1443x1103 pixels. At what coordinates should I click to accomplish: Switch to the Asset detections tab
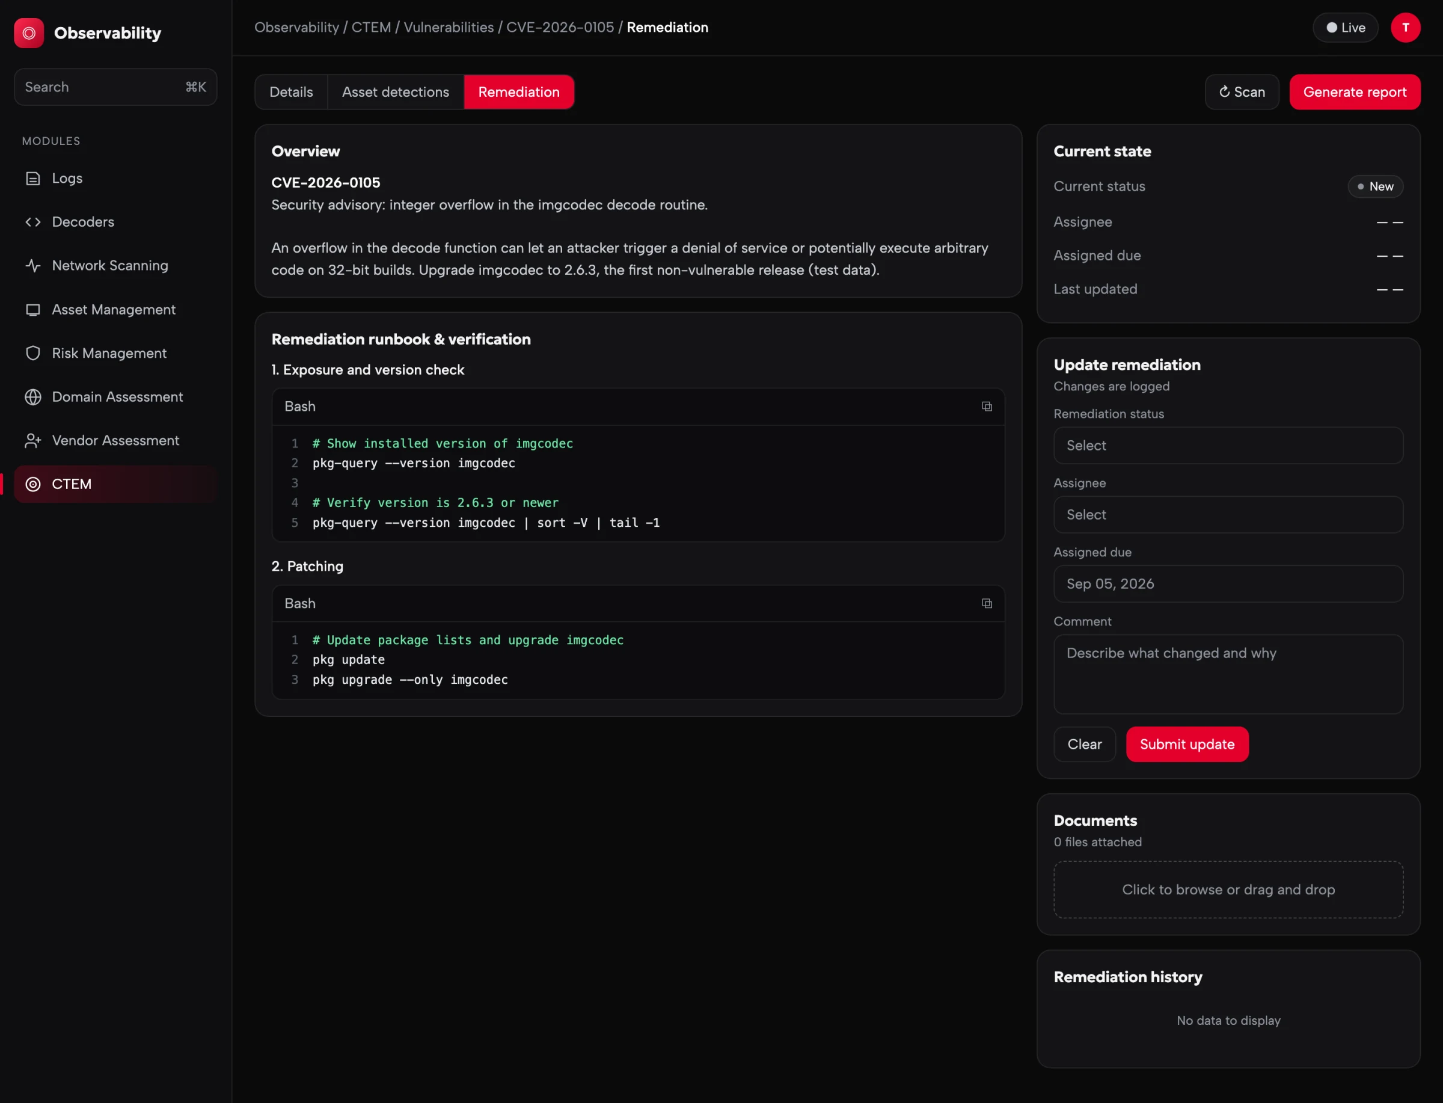coord(395,92)
